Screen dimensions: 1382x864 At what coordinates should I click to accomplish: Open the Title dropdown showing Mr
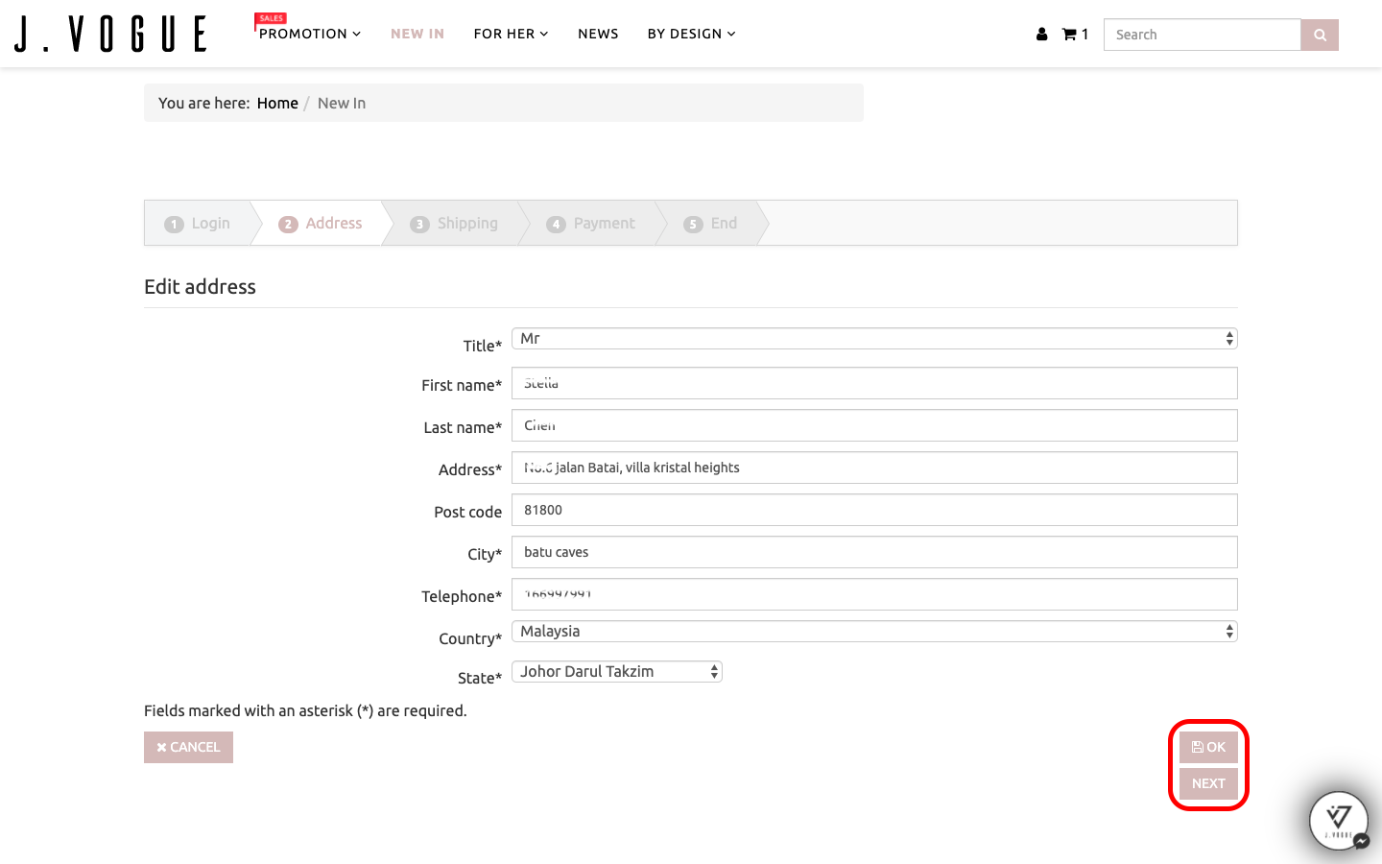(x=873, y=339)
